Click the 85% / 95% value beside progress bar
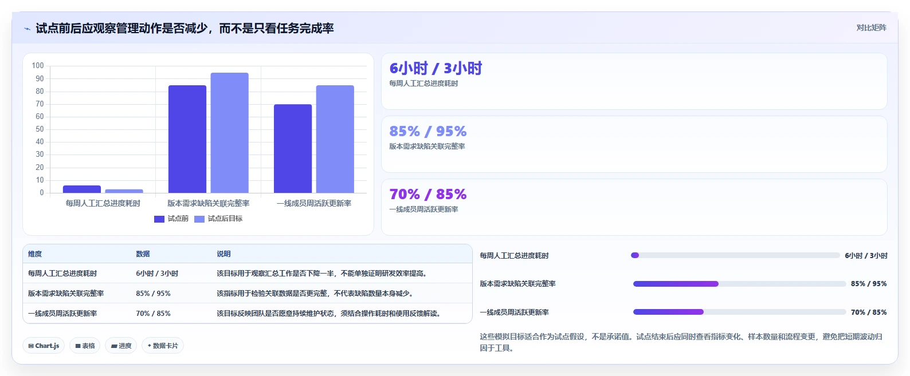The image size is (910, 376). [869, 284]
